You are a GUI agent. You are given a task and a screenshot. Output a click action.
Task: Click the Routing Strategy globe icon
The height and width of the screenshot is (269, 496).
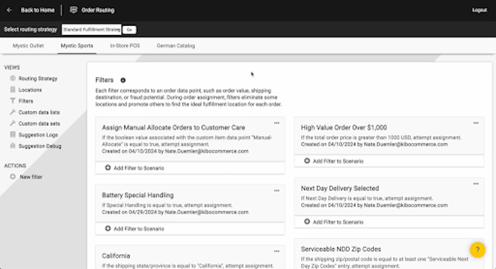(x=13, y=79)
